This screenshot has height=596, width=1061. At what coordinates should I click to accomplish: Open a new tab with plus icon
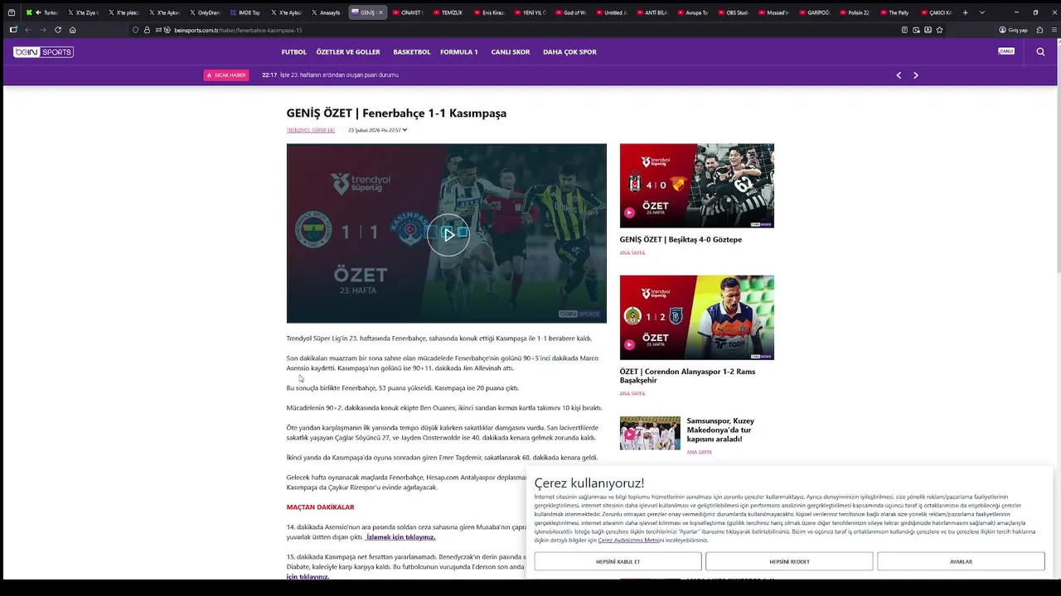[x=966, y=12]
